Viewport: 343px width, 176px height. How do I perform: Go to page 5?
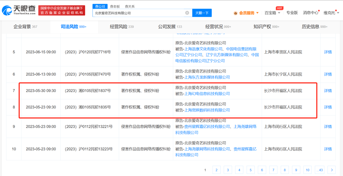(251, 170)
